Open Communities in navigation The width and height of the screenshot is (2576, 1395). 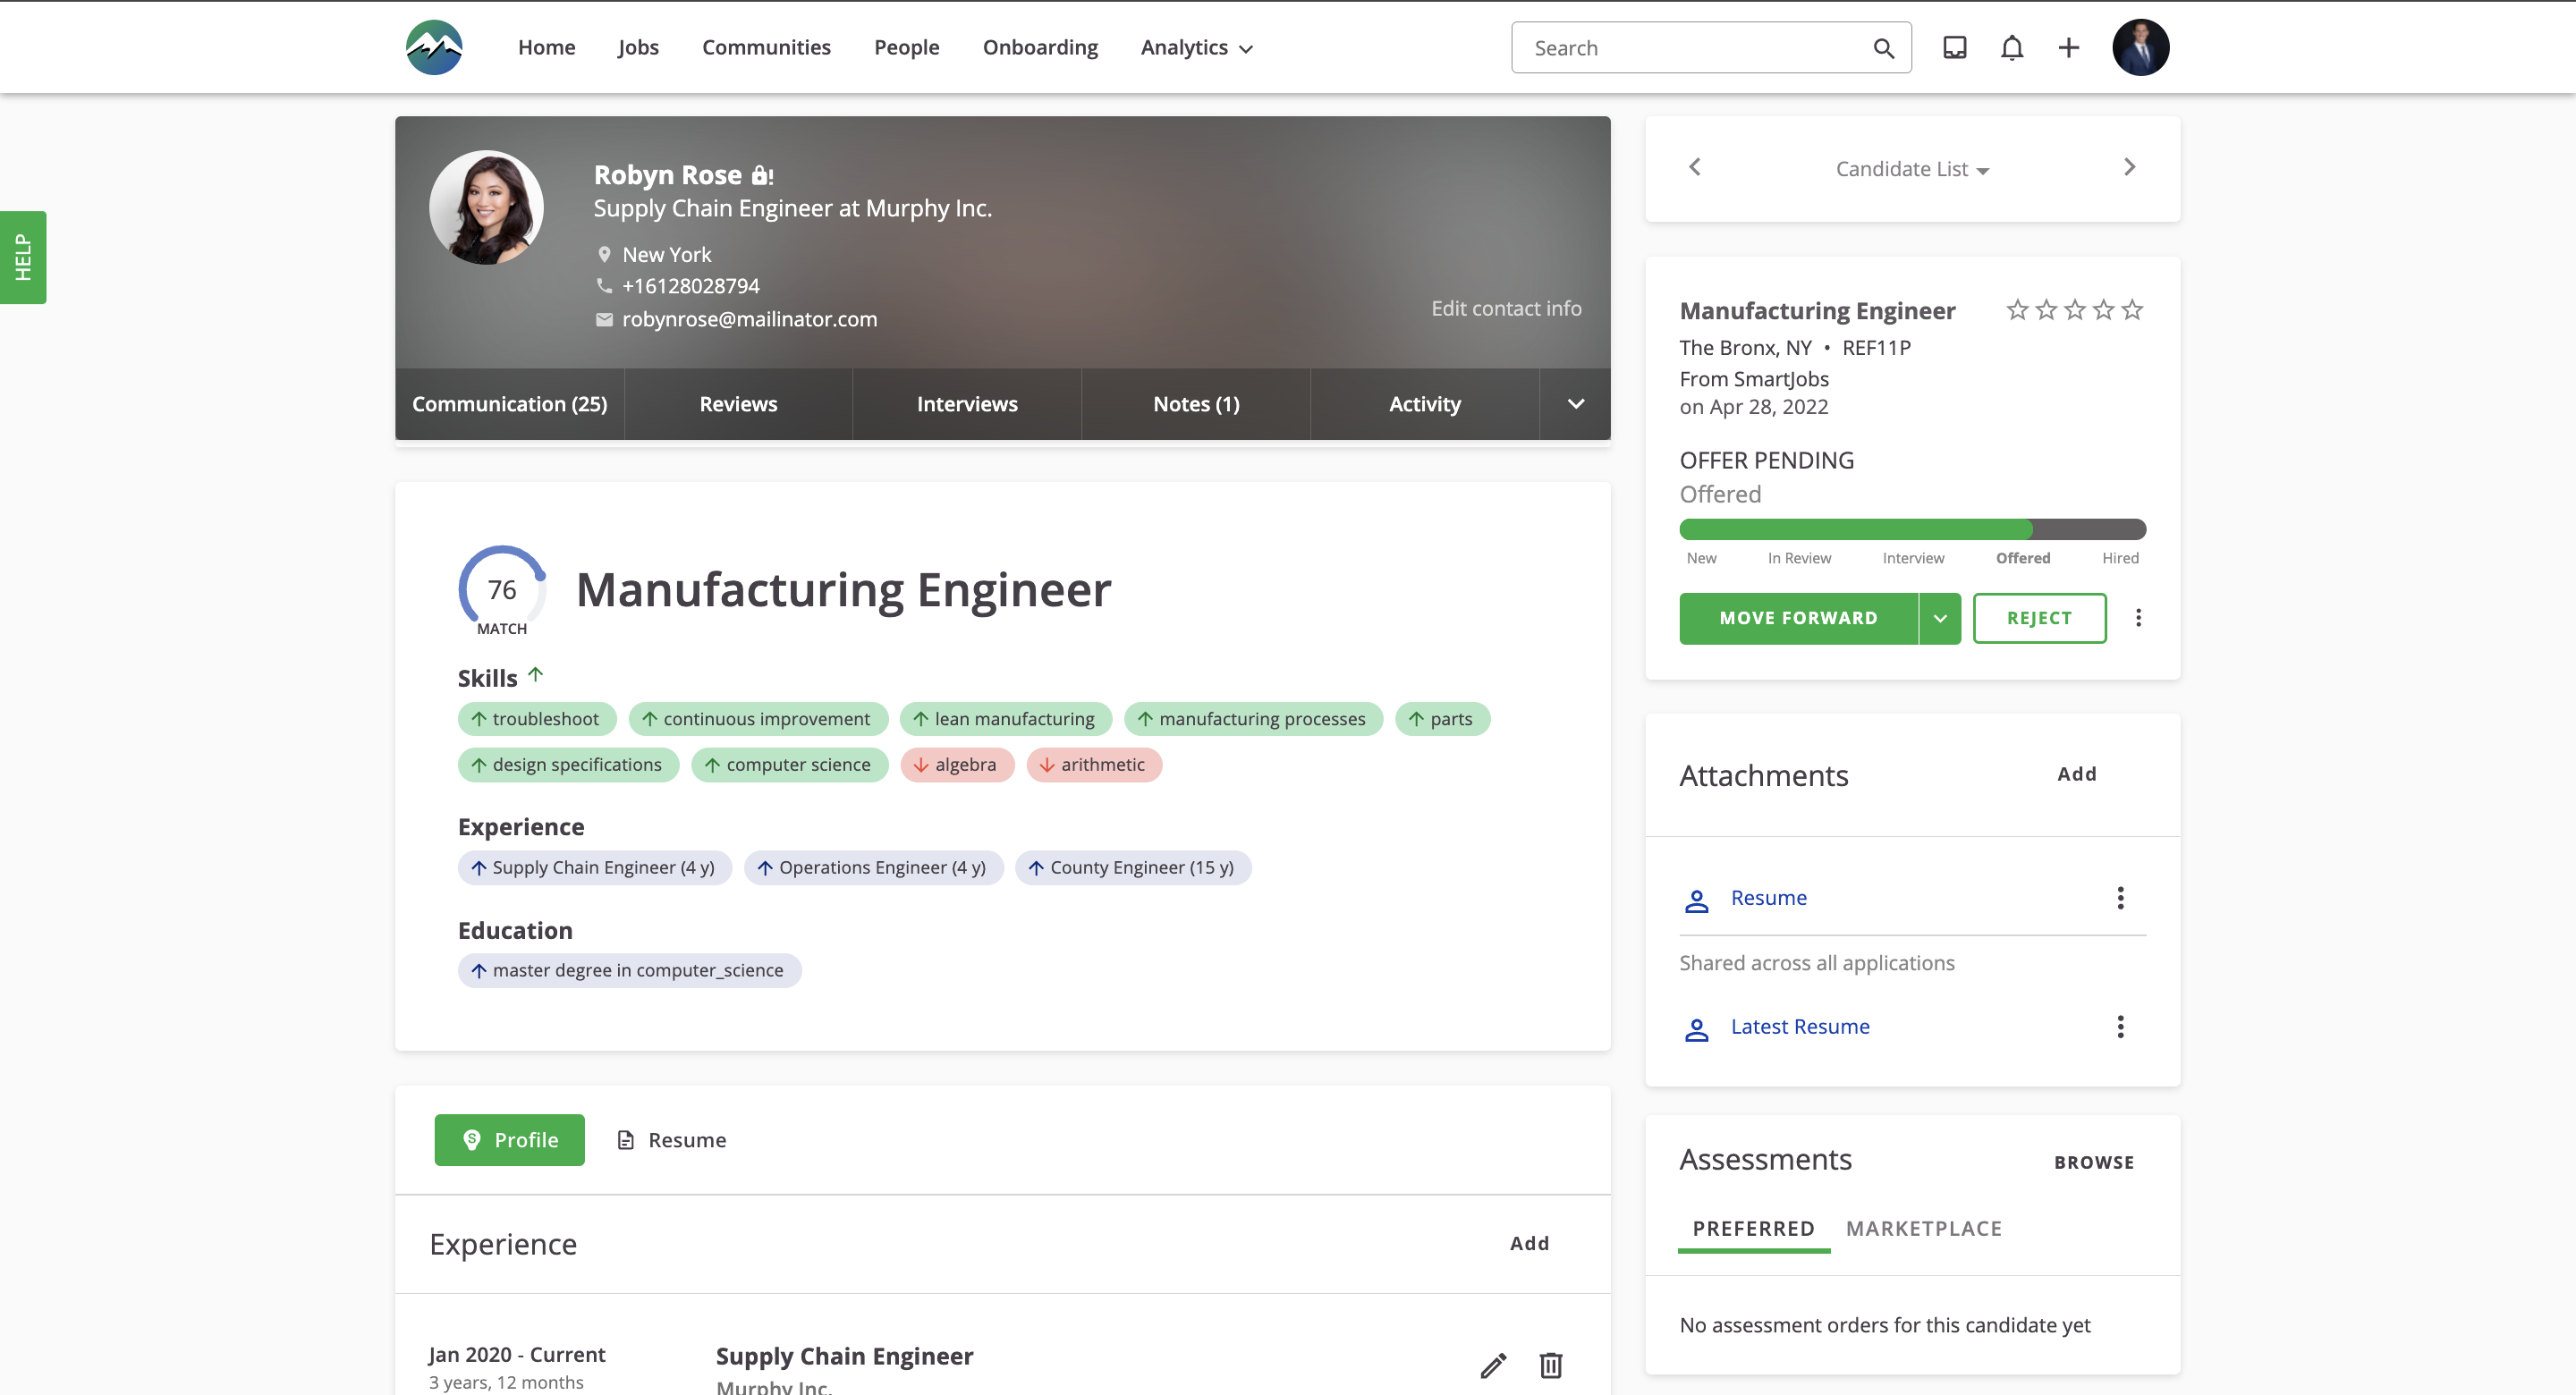[766, 47]
